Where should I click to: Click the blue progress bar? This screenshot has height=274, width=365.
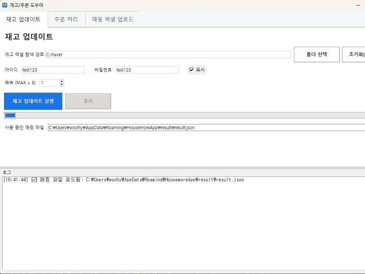point(10,115)
